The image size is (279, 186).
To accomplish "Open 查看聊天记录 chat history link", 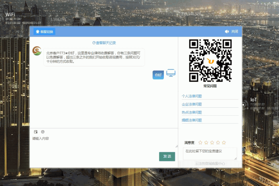I will [x=104, y=43].
